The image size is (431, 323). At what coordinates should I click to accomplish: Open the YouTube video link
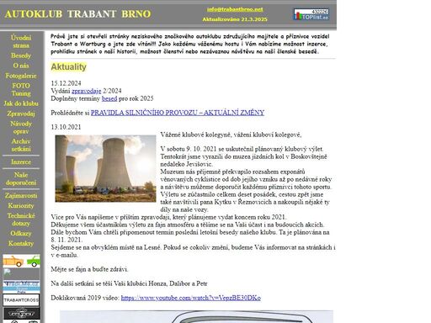(191, 298)
